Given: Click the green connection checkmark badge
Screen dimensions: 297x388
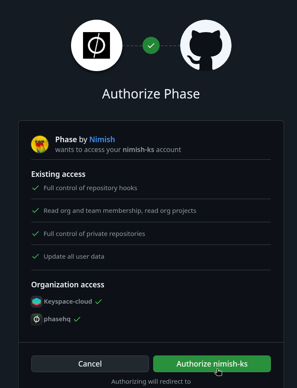Looking at the screenshot, I should click(151, 45).
